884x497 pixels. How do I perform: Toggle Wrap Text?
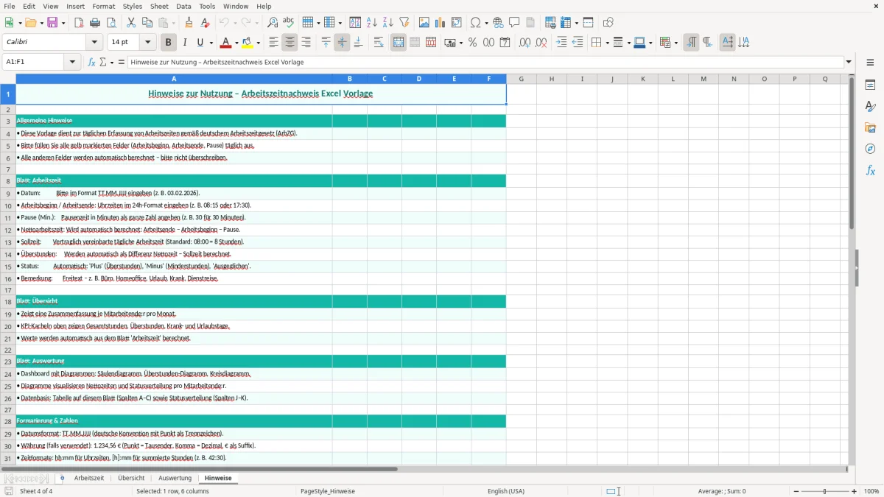(379, 43)
